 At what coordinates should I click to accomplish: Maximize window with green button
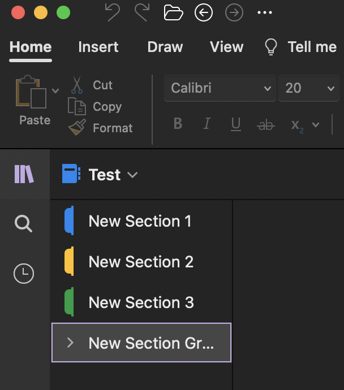[x=63, y=12]
